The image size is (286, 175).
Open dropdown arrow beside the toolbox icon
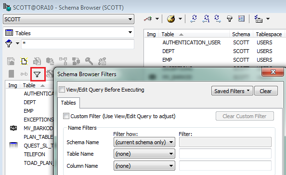click(268, 19)
